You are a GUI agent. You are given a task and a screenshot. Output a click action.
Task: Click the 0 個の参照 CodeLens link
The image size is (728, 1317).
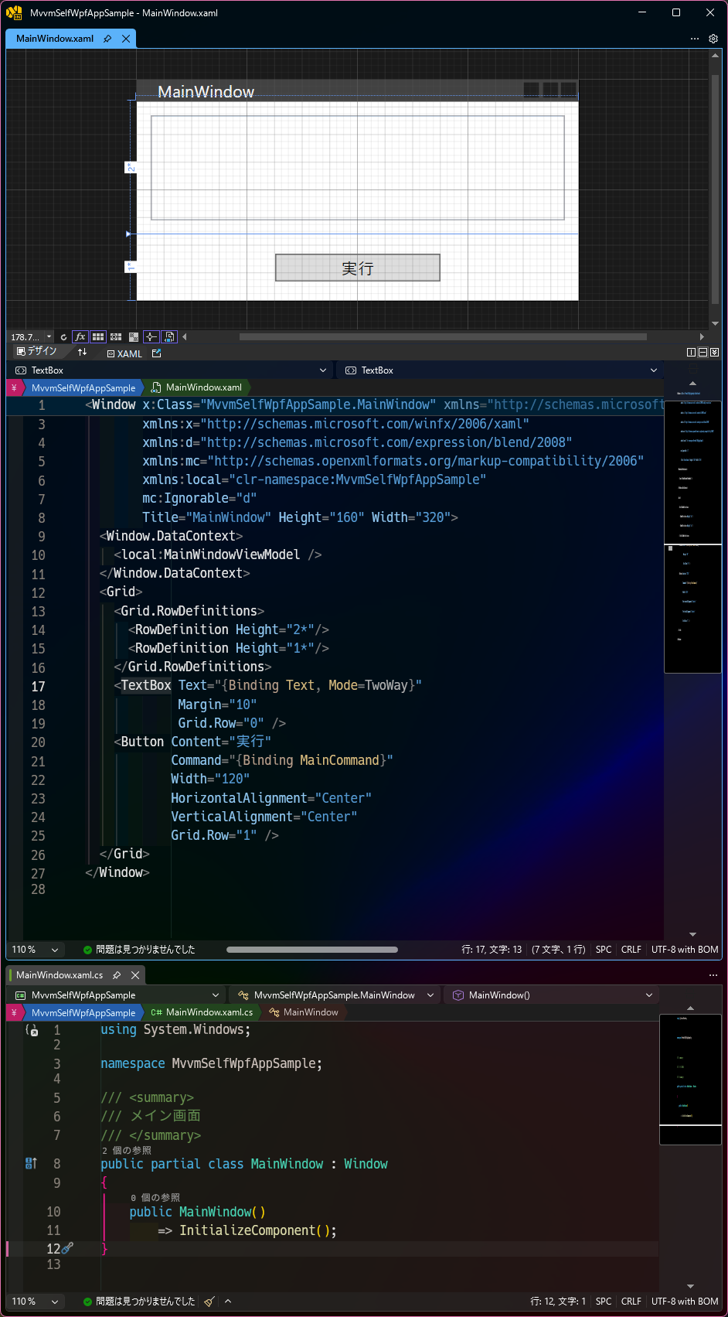pyautogui.click(x=155, y=1197)
